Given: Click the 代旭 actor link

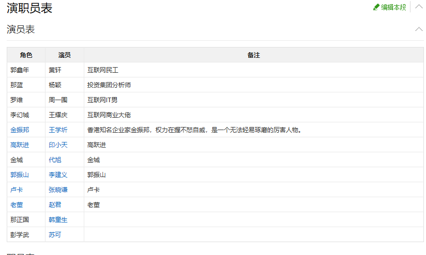Looking at the screenshot, I should [x=55, y=160].
